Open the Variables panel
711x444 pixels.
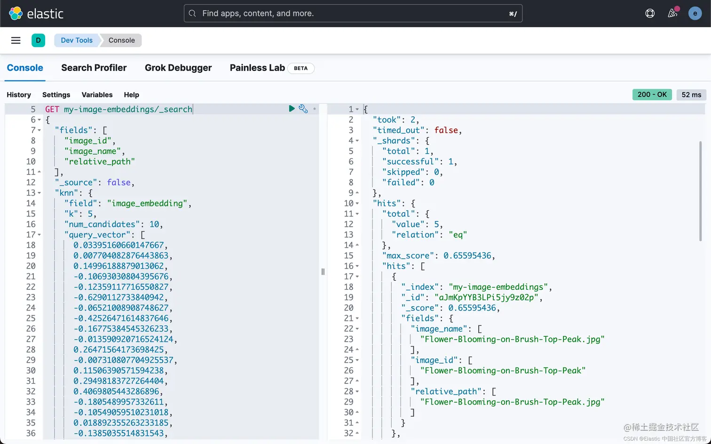click(x=97, y=95)
